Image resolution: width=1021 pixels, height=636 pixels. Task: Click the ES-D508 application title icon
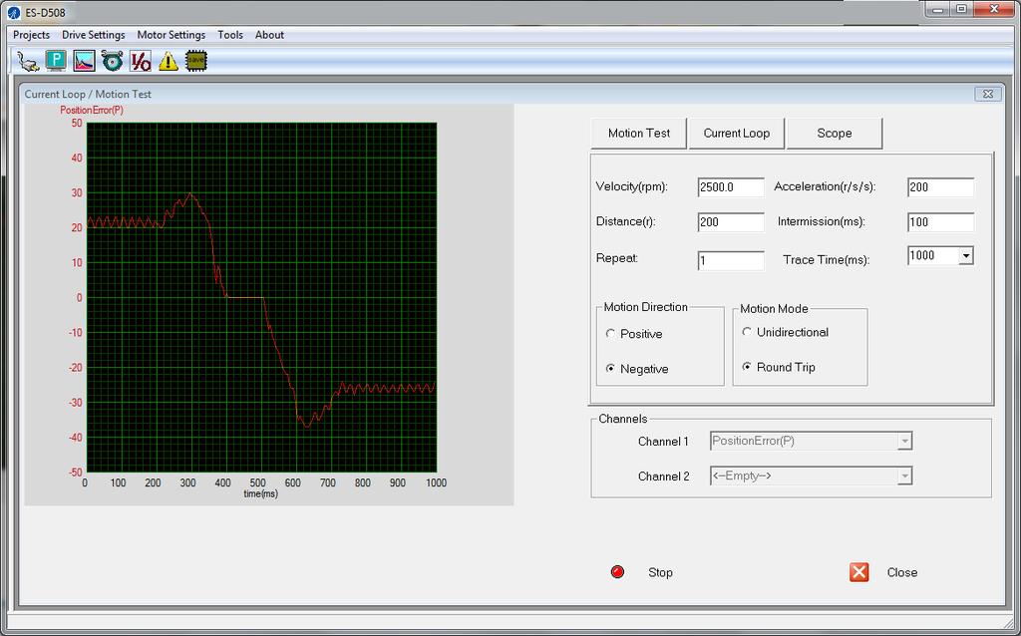coord(14,12)
